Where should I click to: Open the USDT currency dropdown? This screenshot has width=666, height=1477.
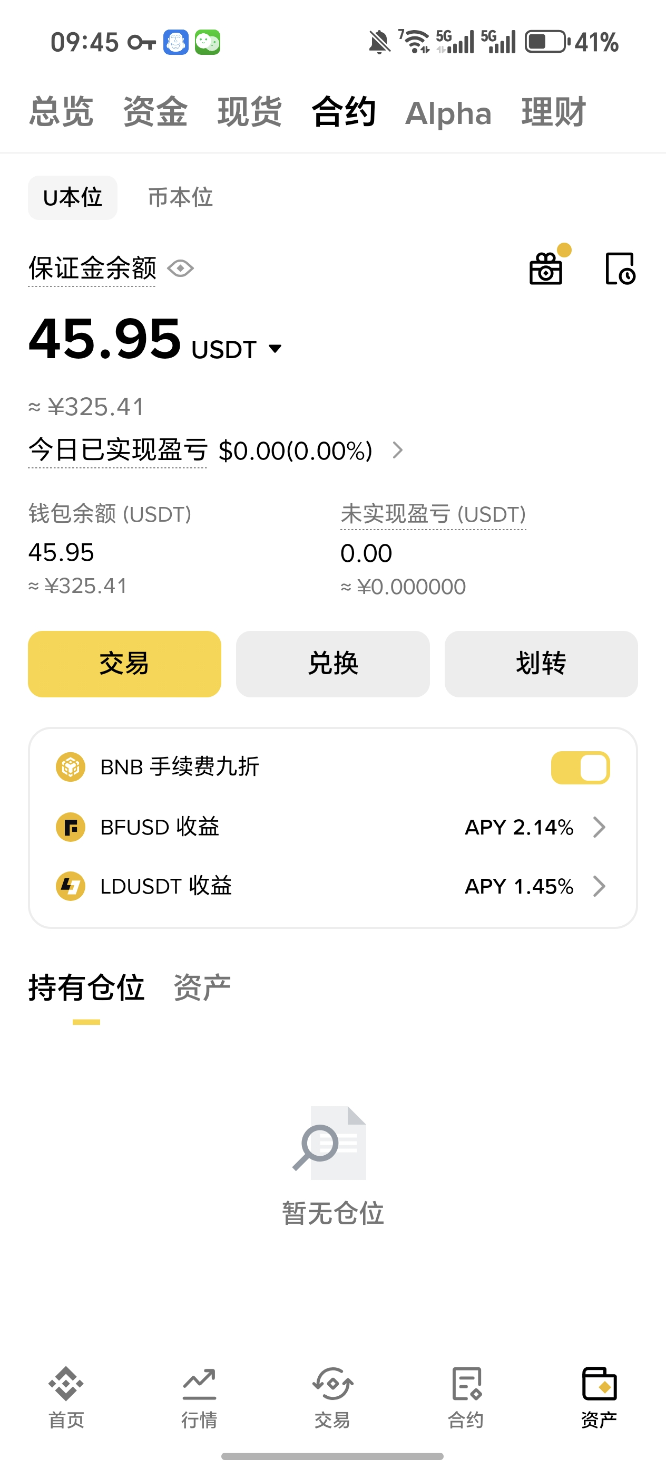275,349
